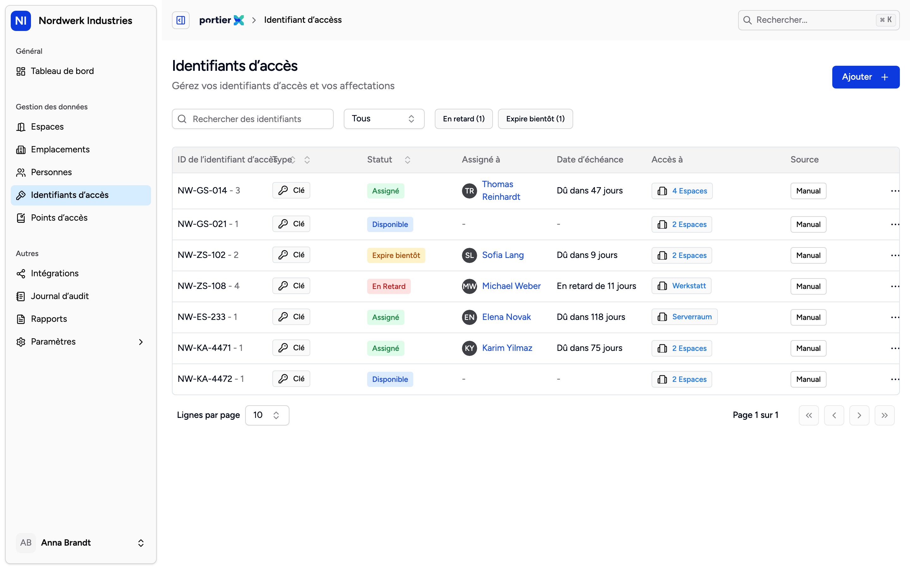The width and height of the screenshot is (910, 569).
Task: Toggle the En retard (1) filter
Action: [x=464, y=119]
